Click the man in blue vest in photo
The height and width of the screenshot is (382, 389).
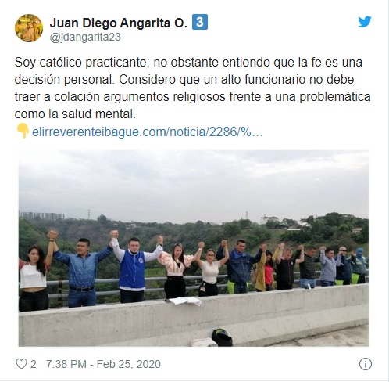click(x=132, y=268)
